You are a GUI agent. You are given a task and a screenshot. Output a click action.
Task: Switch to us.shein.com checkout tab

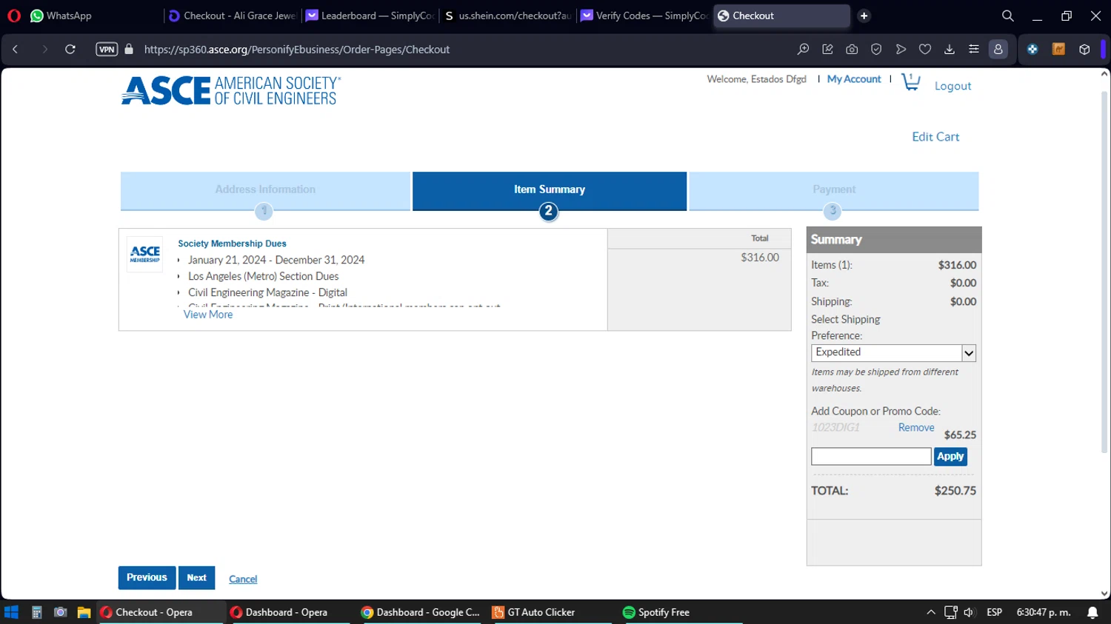tap(507, 16)
